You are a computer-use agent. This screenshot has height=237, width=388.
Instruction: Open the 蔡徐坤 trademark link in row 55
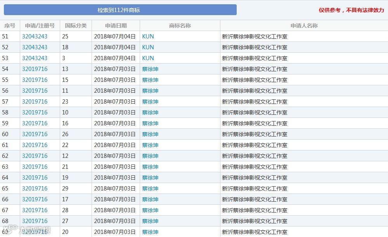(x=150, y=80)
